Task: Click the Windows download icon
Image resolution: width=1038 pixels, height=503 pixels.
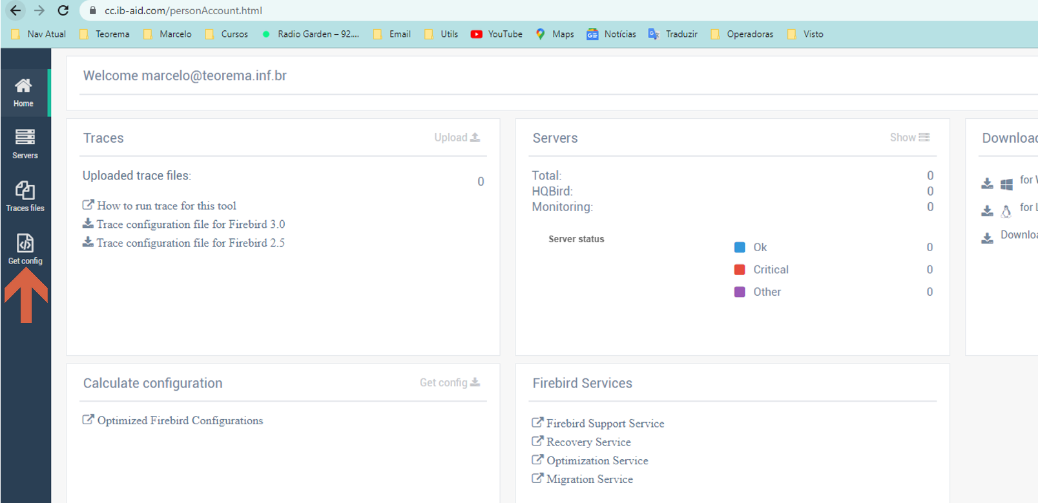Action: point(1006,185)
